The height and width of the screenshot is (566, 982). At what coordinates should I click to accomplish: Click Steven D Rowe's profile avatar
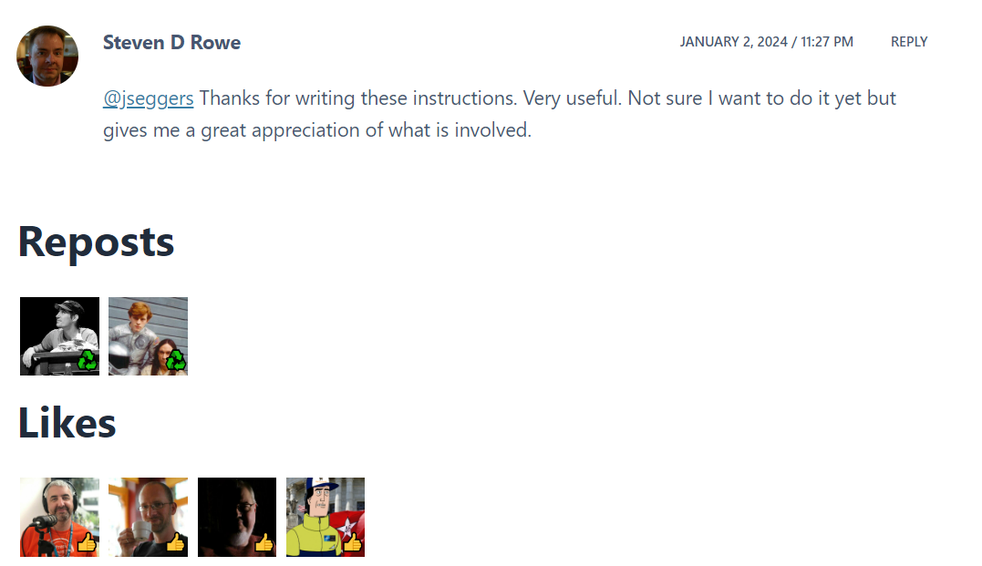pos(47,57)
